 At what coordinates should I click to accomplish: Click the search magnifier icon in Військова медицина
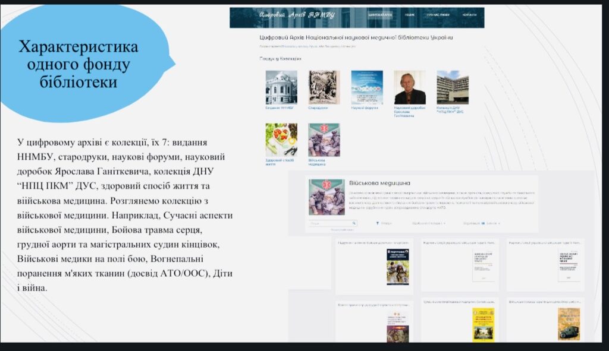354,224
